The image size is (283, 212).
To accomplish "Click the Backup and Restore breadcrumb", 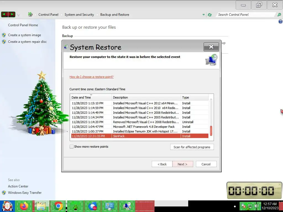I will point(115,15).
